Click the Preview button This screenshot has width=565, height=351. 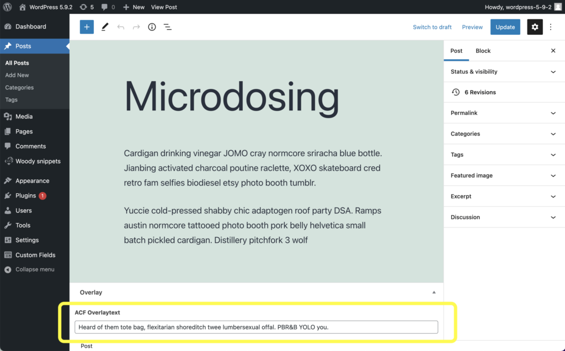pos(472,27)
